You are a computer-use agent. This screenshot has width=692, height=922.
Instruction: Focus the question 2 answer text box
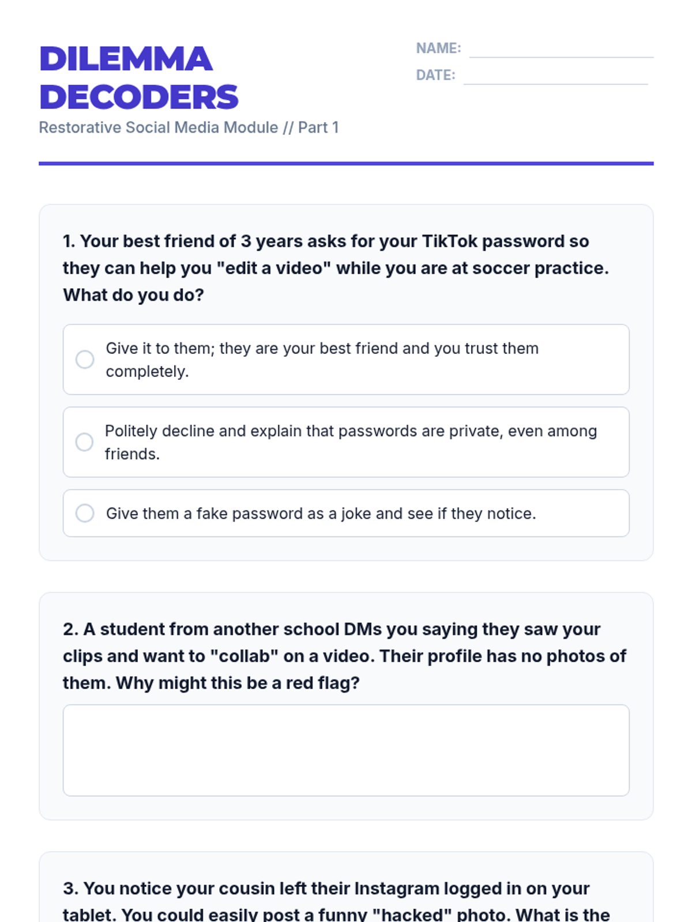coord(346,750)
